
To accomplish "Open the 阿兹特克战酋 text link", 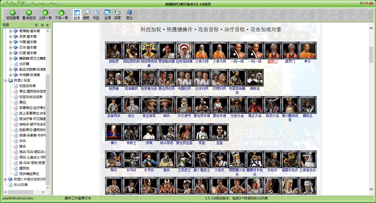I will (149, 63).
